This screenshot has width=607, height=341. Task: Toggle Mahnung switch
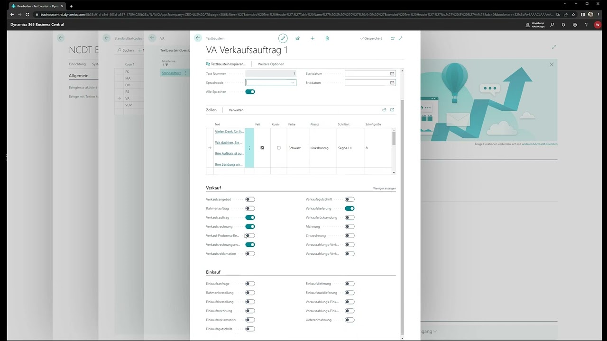click(x=349, y=226)
